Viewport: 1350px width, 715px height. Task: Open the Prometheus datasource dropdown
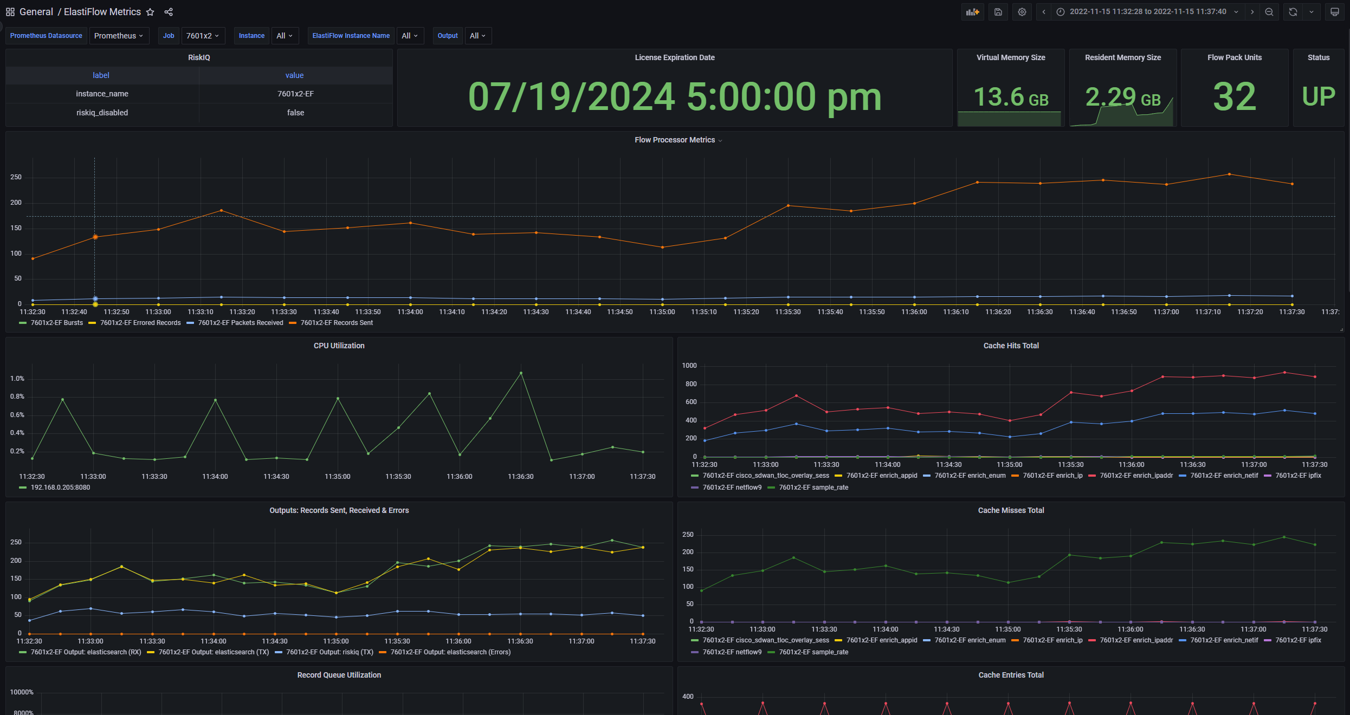pos(119,36)
